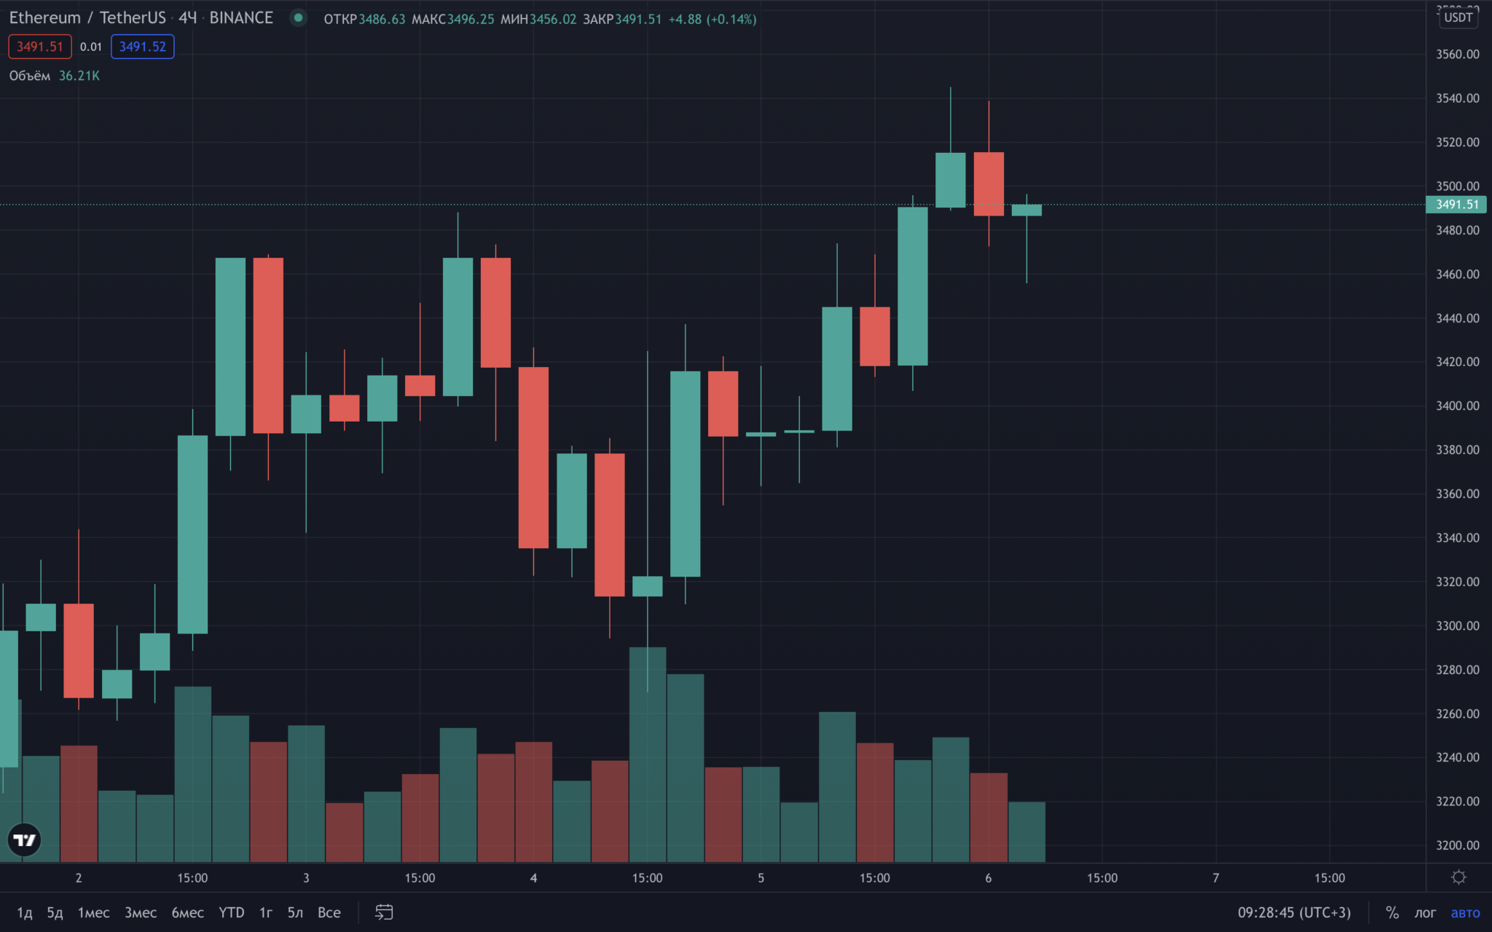Select the 5д time range
Screen dimensions: 1492x932
(x=55, y=912)
